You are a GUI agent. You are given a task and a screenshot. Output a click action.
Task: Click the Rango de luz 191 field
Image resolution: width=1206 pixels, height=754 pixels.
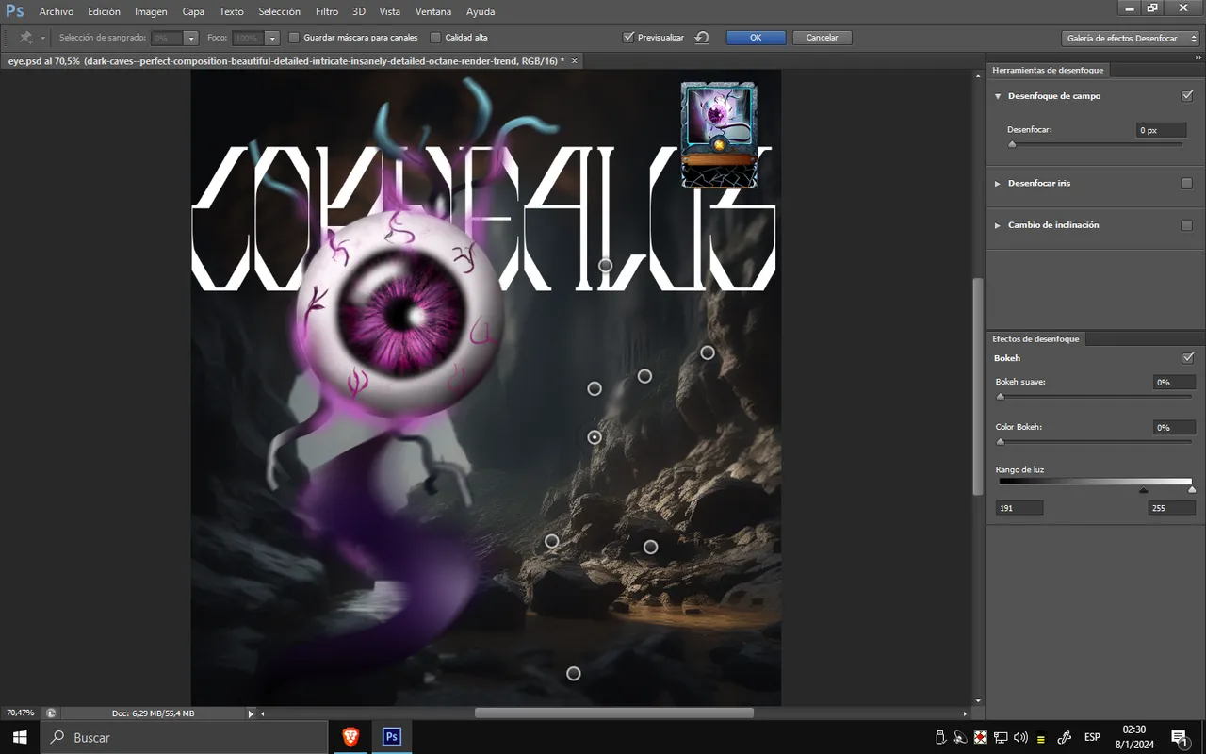pyautogui.click(x=1019, y=508)
